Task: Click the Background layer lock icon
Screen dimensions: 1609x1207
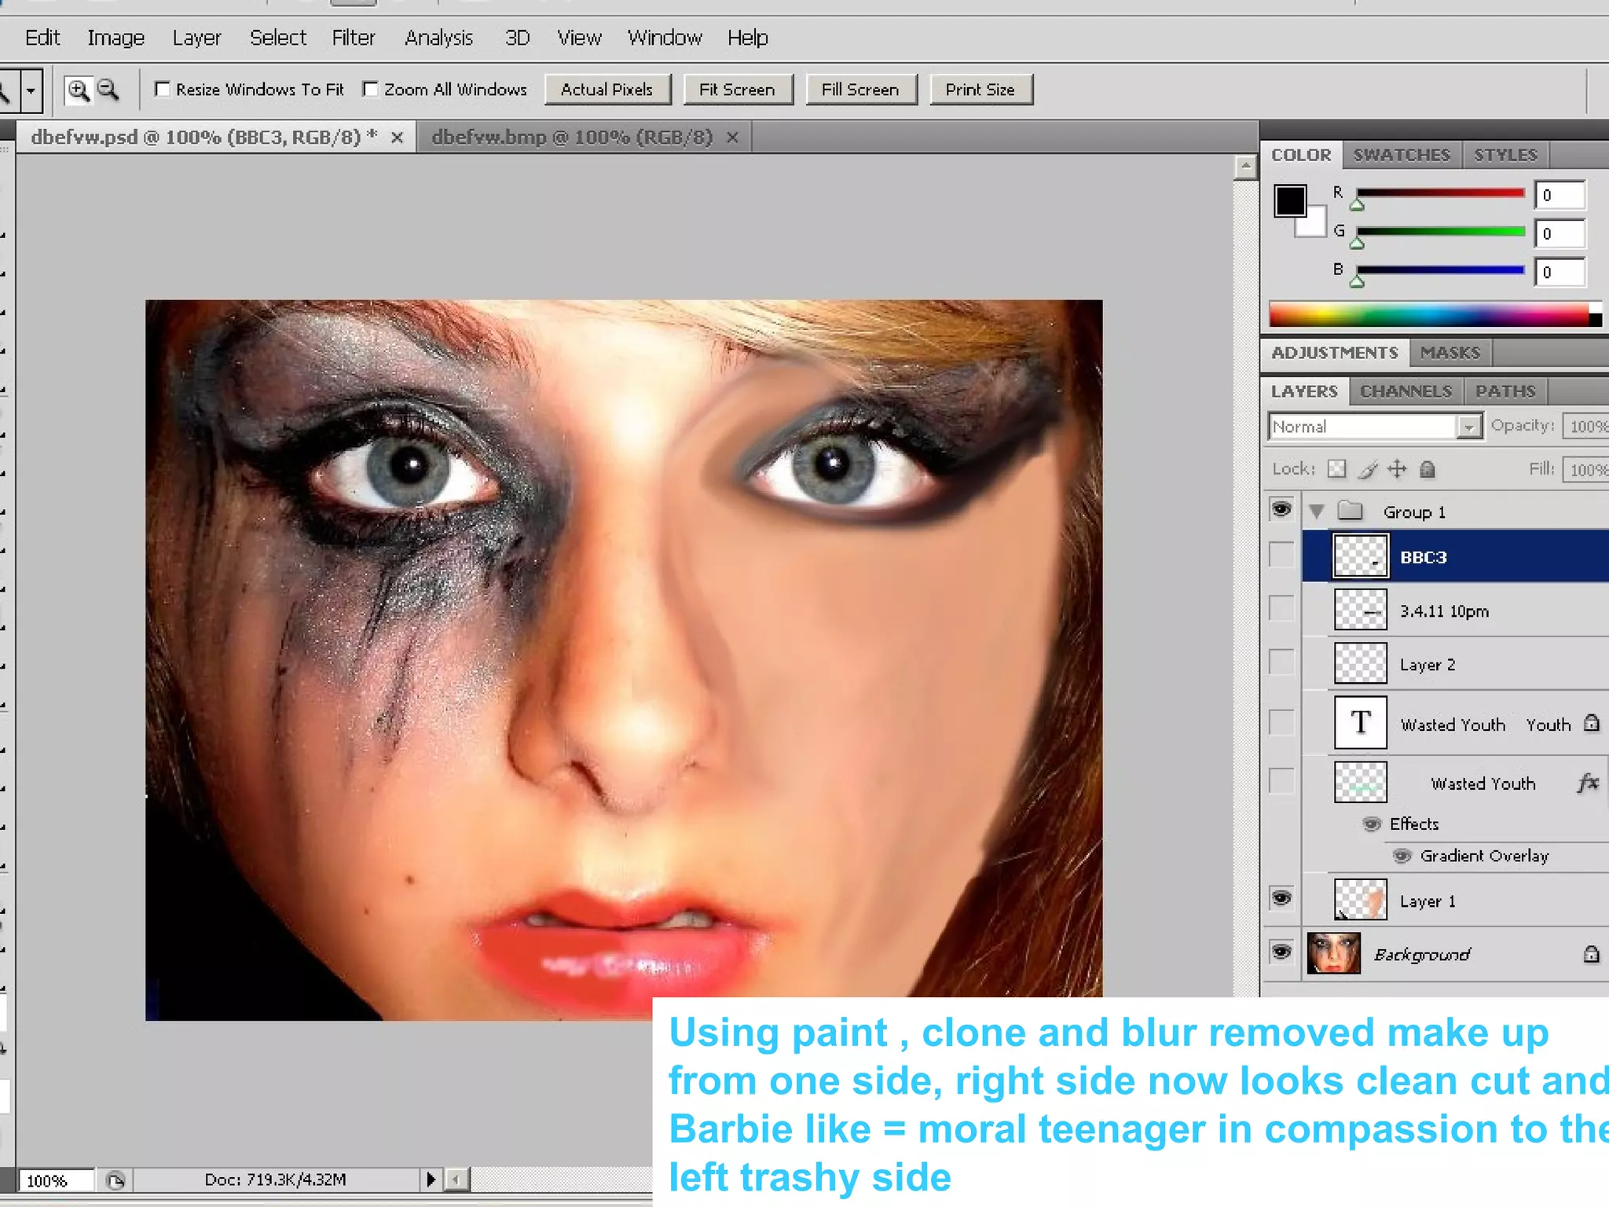Action: tap(1591, 954)
